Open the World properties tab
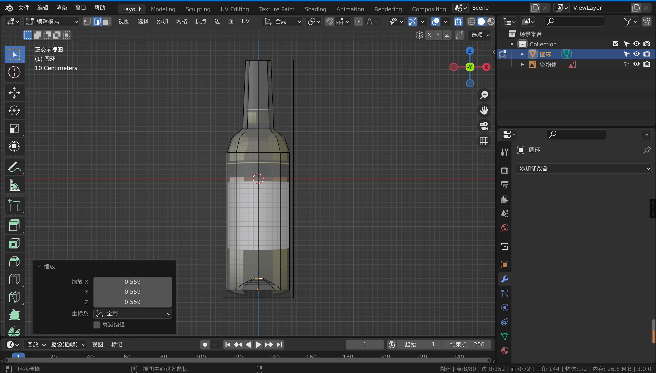Image resolution: width=656 pixels, height=373 pixels. tap(505, 228)
